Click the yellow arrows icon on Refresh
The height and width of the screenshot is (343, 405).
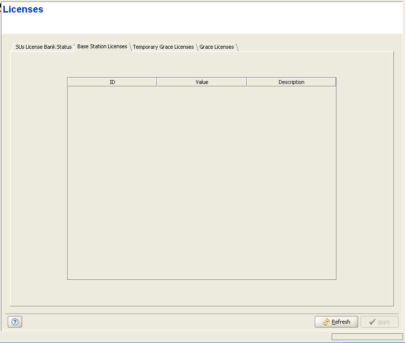(326, 322)
